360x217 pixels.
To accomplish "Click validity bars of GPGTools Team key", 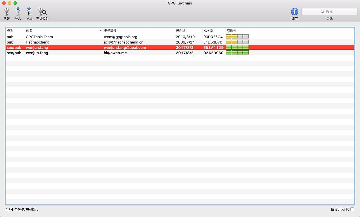I will [x=237, y=37].
